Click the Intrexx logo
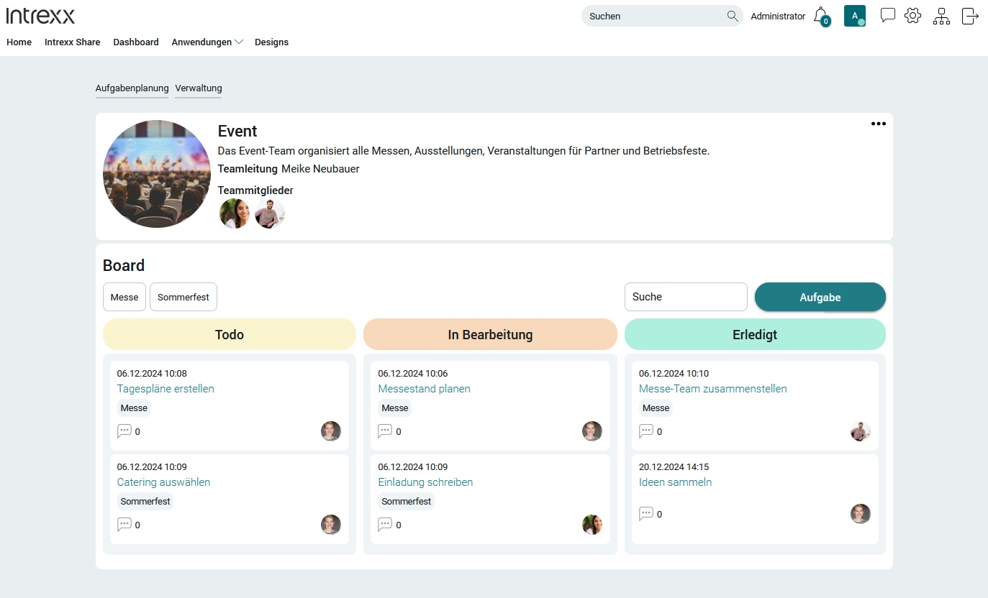 pos(40,16)
